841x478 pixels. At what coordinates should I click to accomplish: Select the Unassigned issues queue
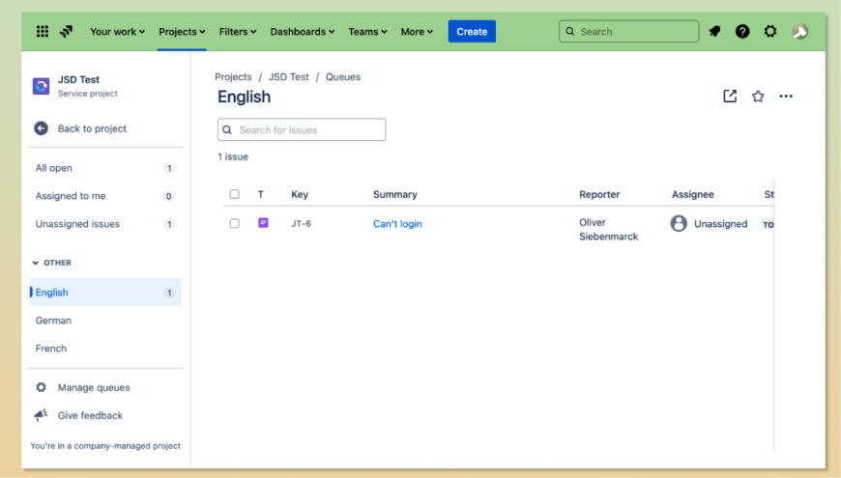tap(77, 224)
